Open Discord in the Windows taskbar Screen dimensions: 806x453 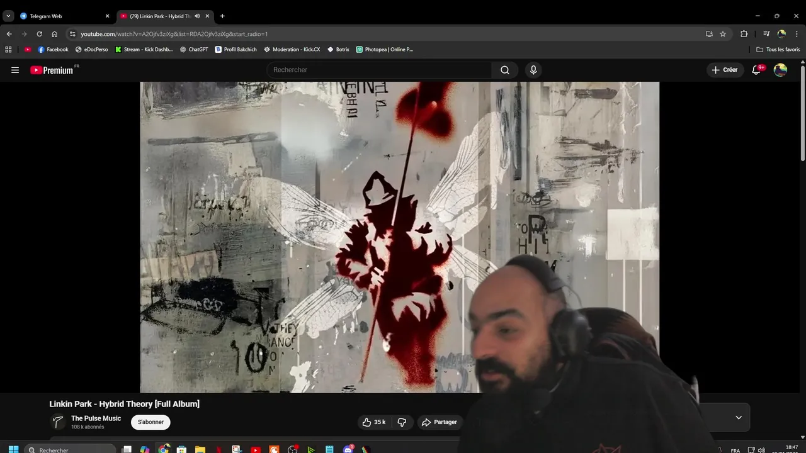348,449
